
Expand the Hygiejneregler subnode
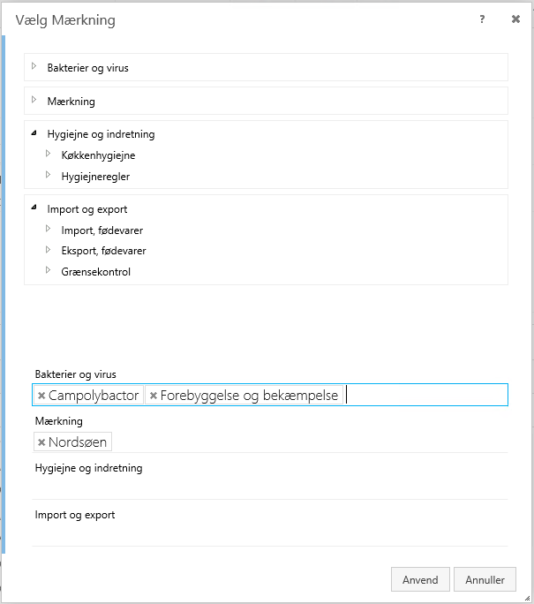pos(49,176)
